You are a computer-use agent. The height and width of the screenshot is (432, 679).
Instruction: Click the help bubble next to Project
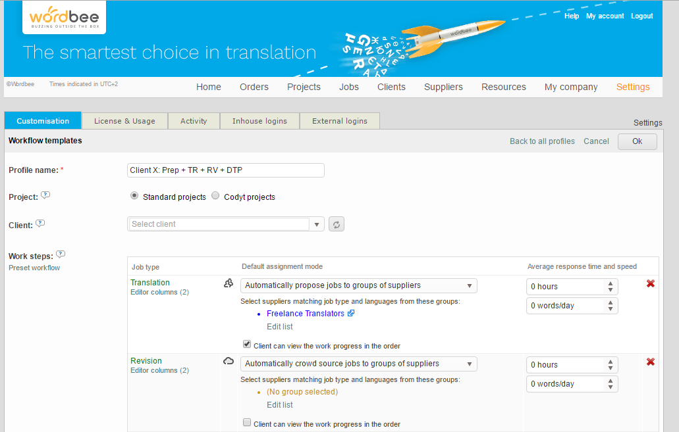[45, 195]
